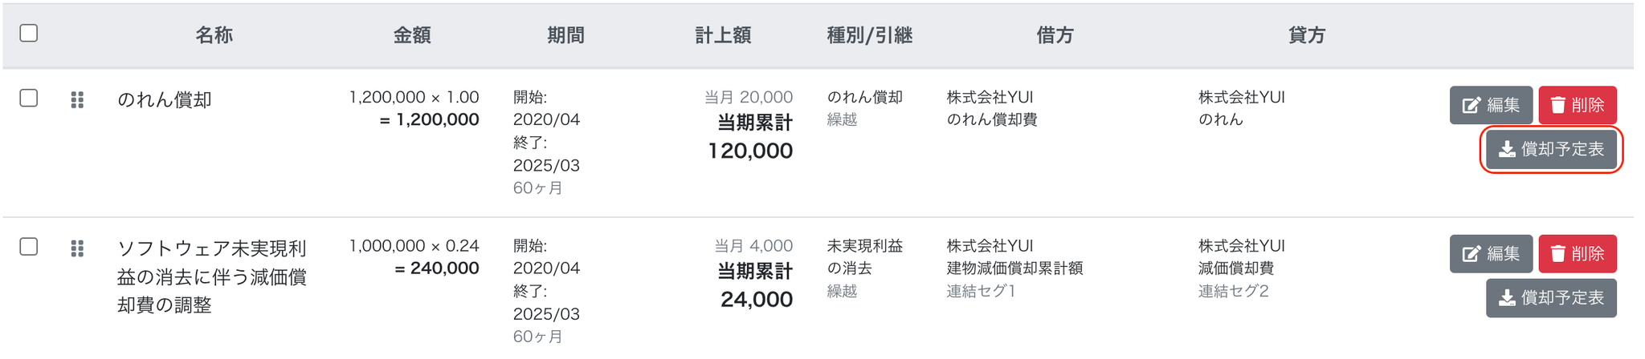Check the のれん償却 row checkbox
The image size is (1645, 359).
(x=29, y=99)
